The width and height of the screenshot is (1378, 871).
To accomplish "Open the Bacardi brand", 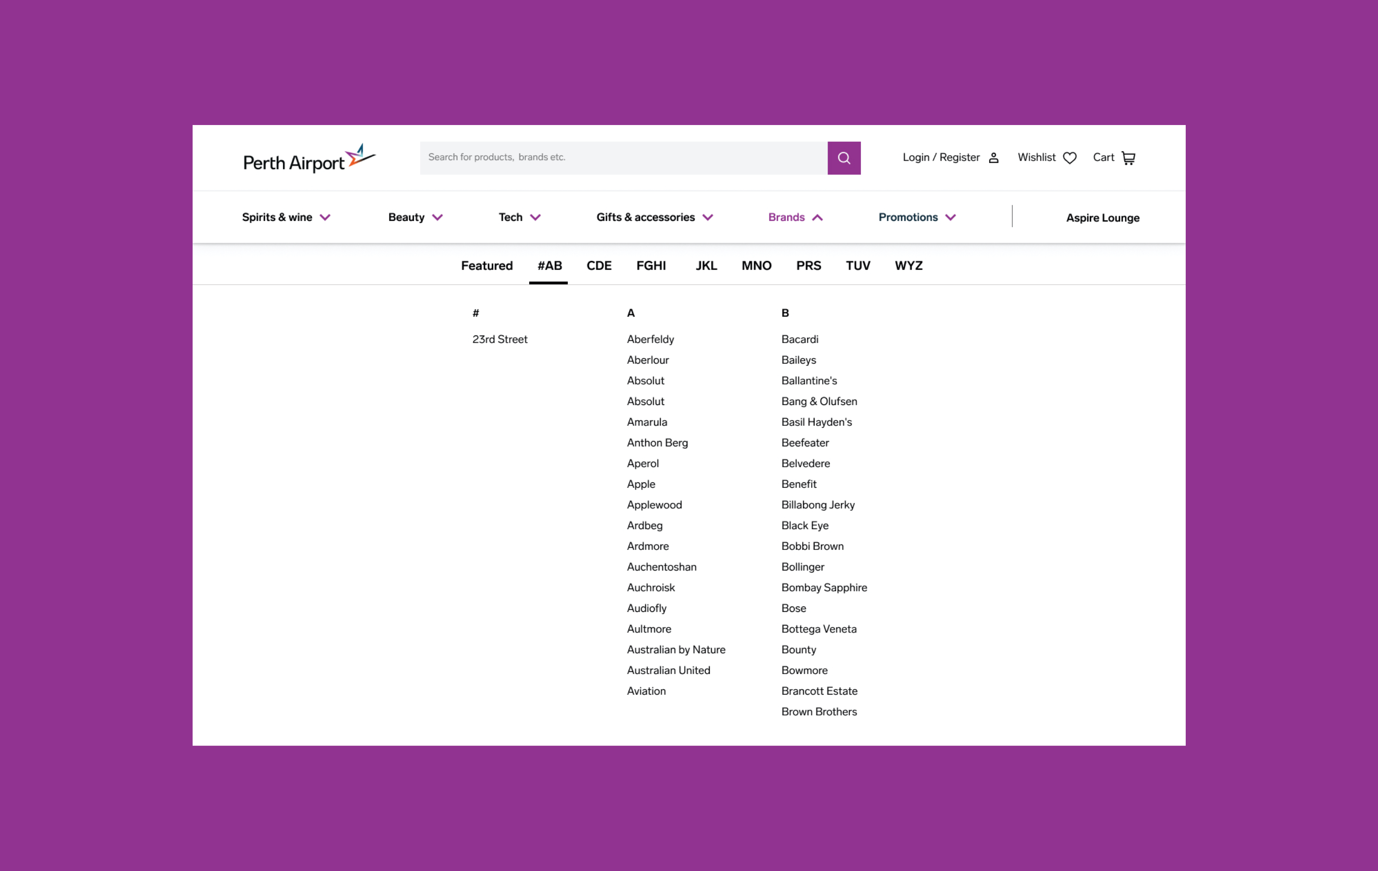I will (800, 340).
